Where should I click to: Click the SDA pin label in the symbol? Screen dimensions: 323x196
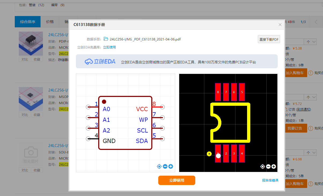(x=142, y=141)
